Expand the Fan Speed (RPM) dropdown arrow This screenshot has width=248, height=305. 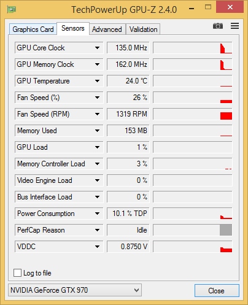[x=97, y=114]
